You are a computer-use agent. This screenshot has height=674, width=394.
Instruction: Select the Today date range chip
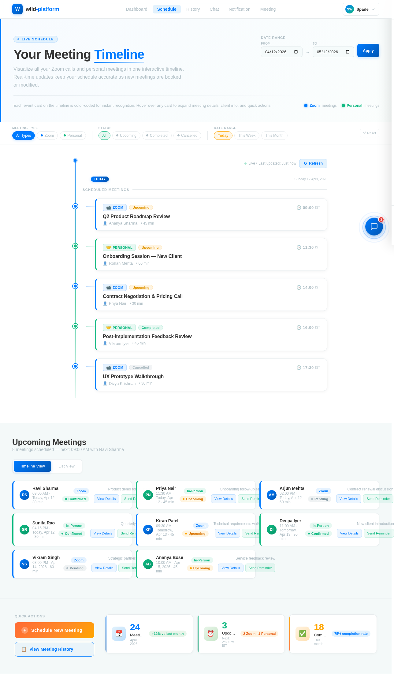point(223,136)
